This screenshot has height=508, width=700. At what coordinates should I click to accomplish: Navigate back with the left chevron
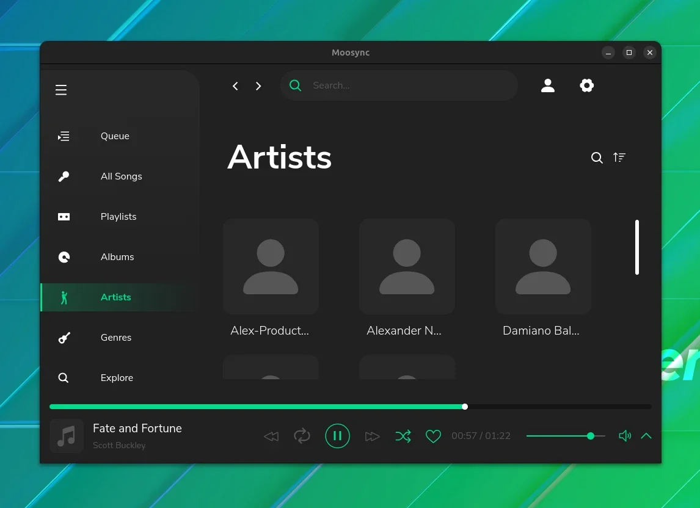[x=235, y=85]
